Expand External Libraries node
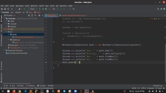166x93 pixels. pos(4,50)
